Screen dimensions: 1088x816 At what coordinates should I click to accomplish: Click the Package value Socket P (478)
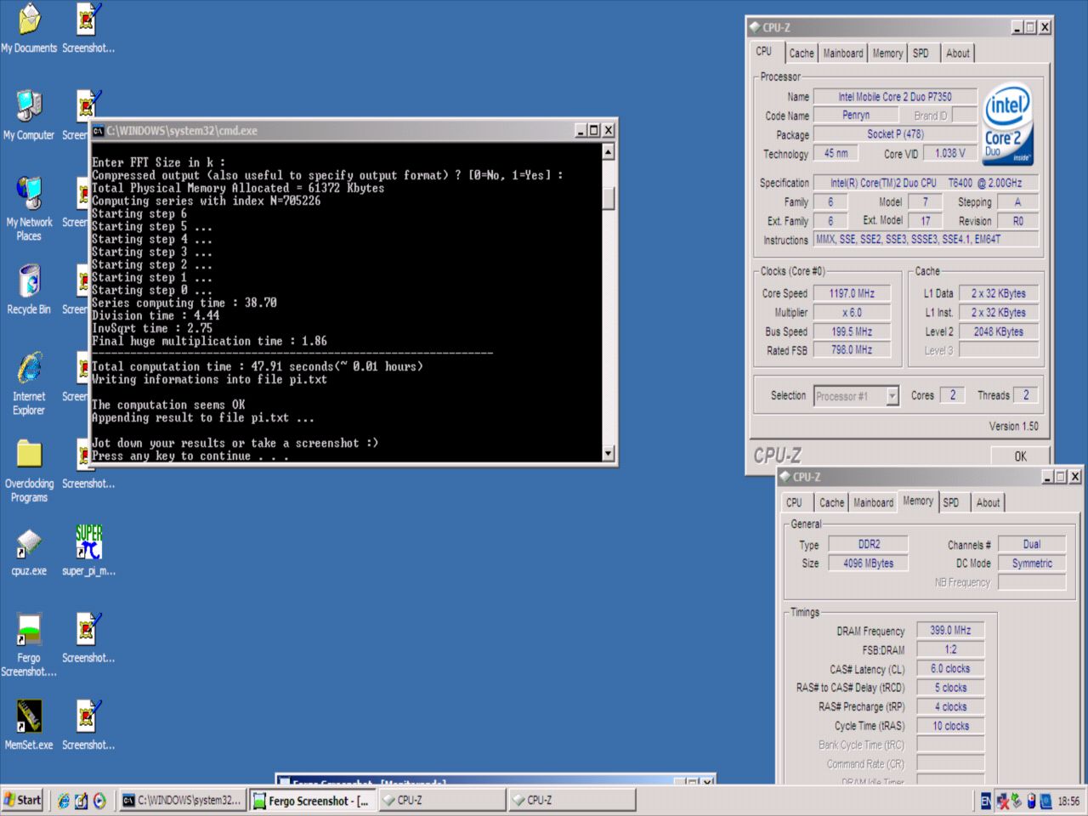point(895,134)
